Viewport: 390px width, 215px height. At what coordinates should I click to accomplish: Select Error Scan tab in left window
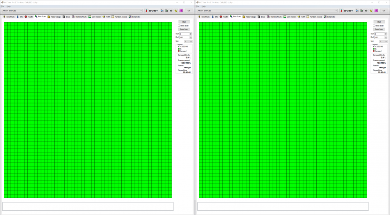click(40, 16)
